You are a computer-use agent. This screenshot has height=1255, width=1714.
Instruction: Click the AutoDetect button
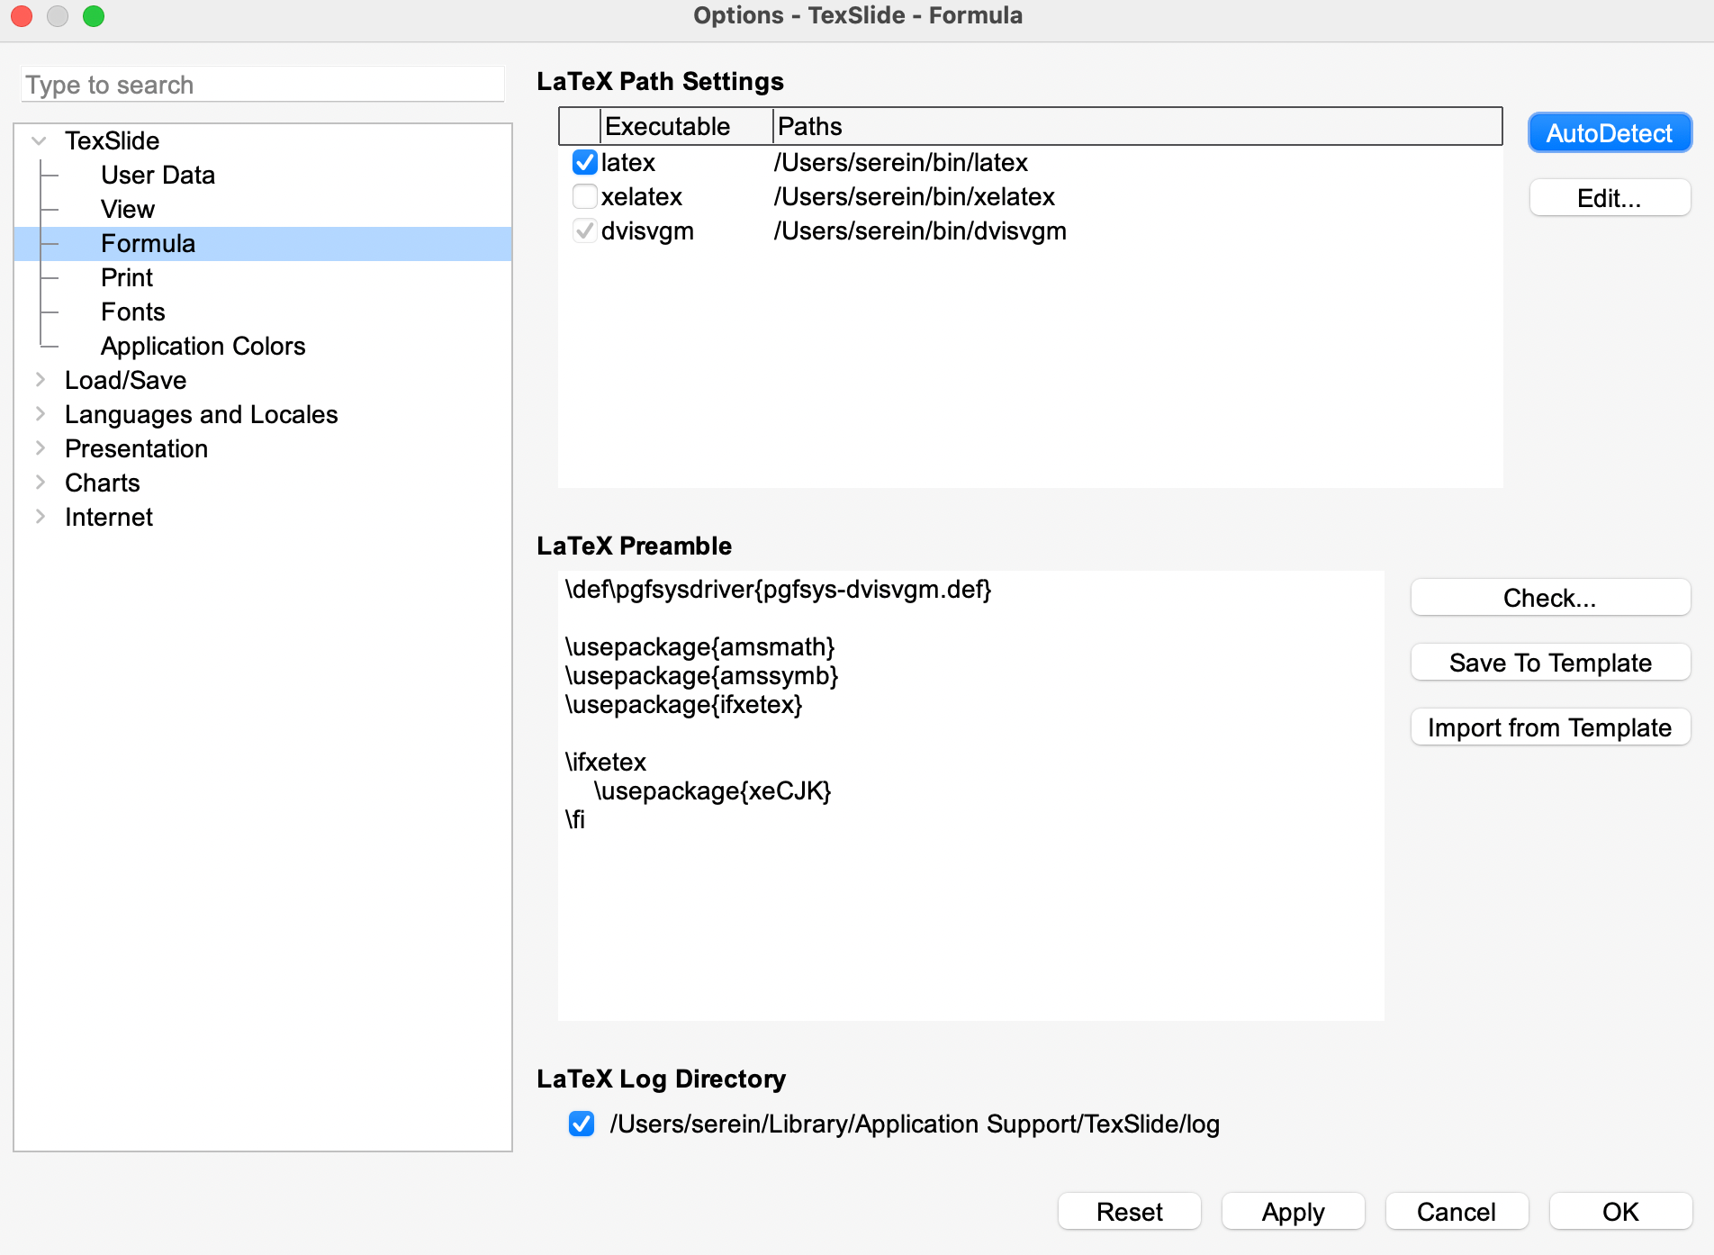click(1610, 133)
